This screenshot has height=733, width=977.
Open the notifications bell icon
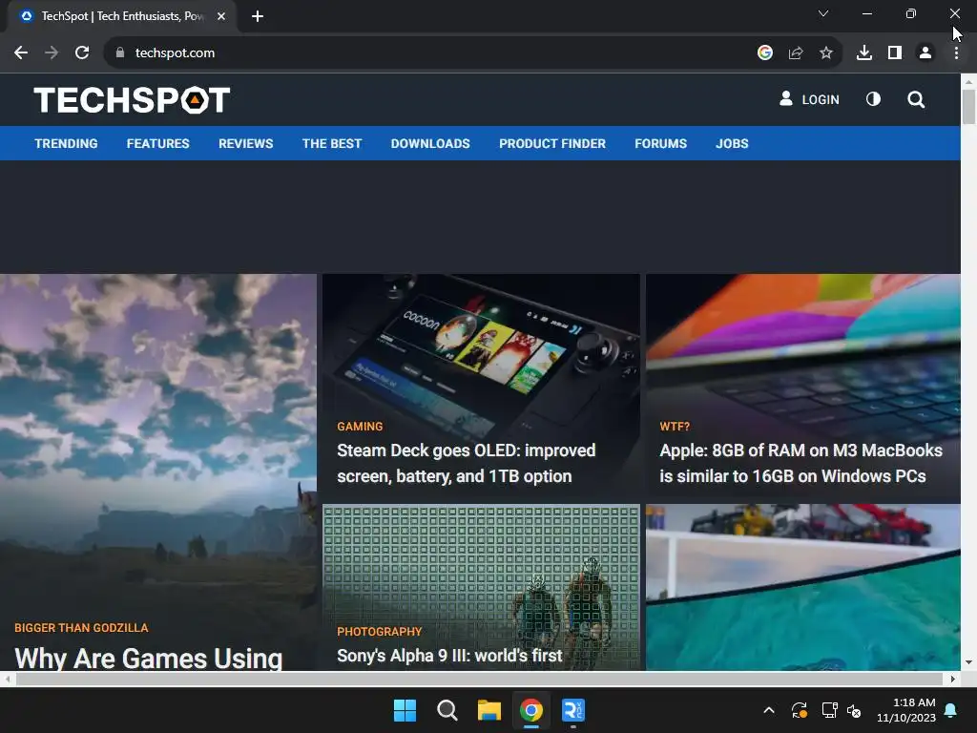click(951, 710)
